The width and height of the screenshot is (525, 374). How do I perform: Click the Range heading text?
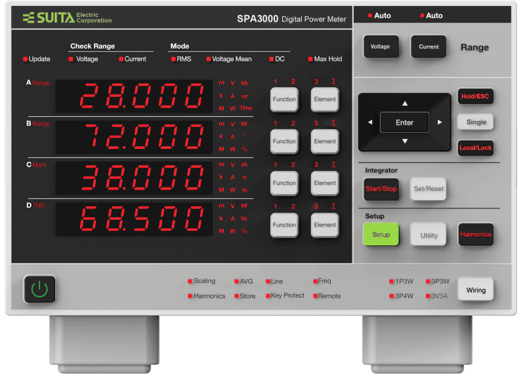[x=474, y=47]
